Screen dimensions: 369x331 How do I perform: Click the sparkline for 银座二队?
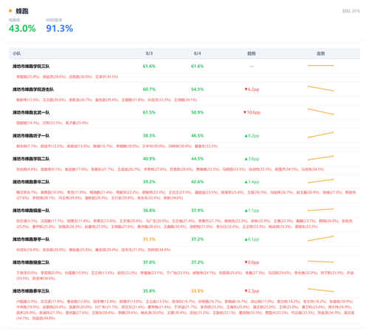point(321,262)
